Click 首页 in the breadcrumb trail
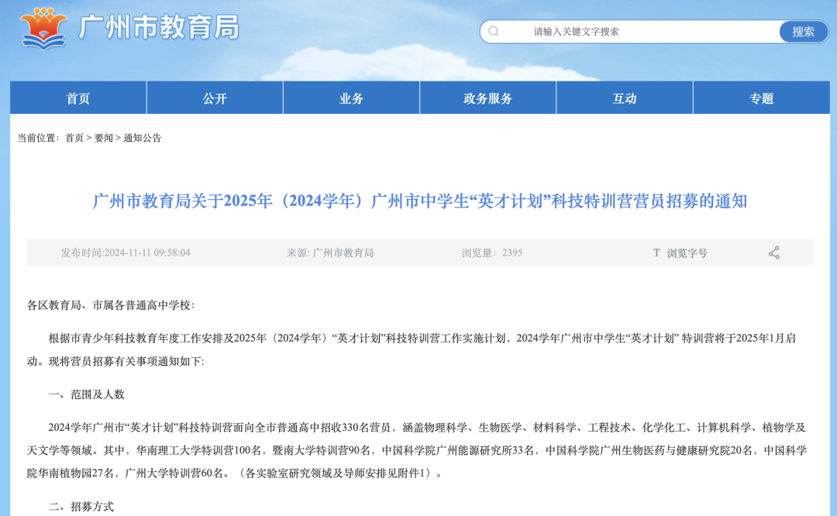This screenshot has height=516, width=837. (74, 138)
